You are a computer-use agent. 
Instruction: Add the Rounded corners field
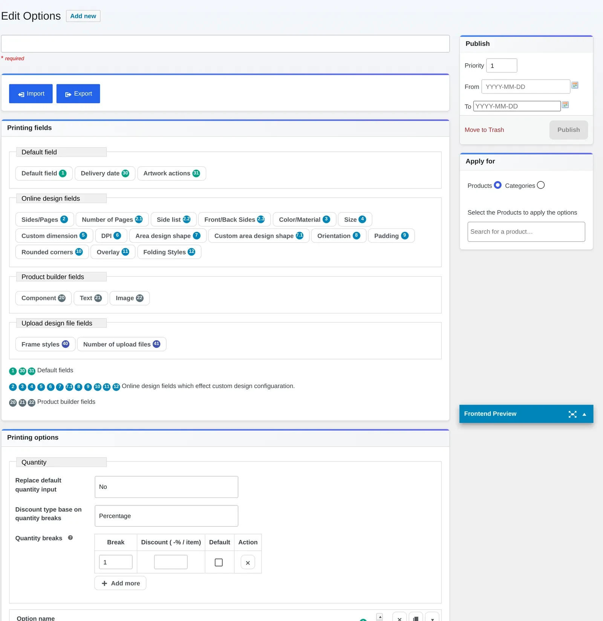tap(52, 252)
